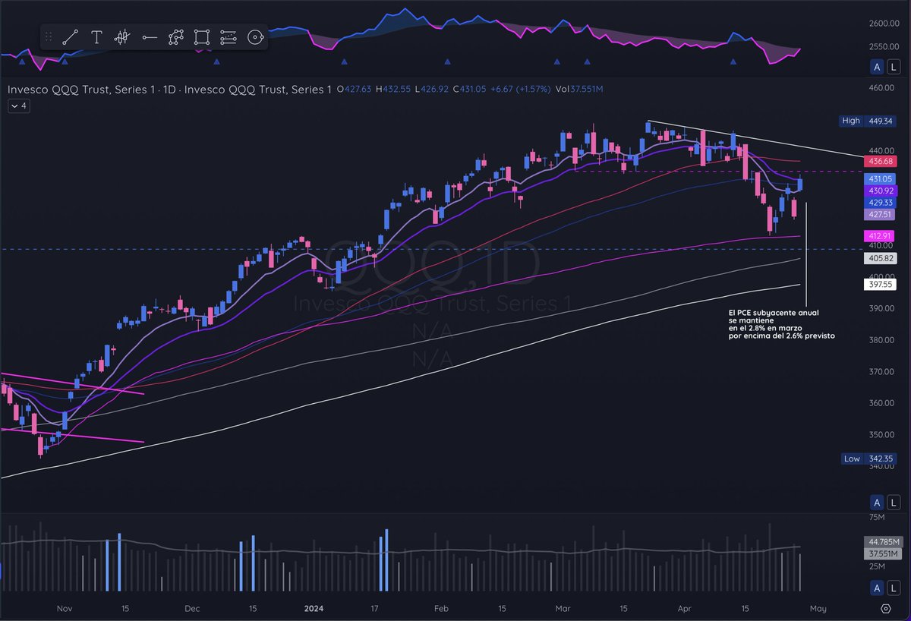
Task: Click the purple 430.92 moving average label
Action: pyautogui.click(x=881, y=191)
